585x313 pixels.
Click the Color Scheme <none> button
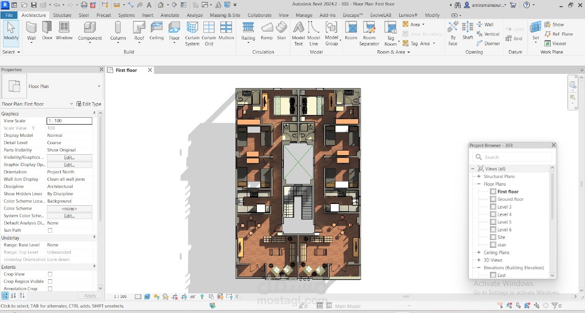coord(69,209)
